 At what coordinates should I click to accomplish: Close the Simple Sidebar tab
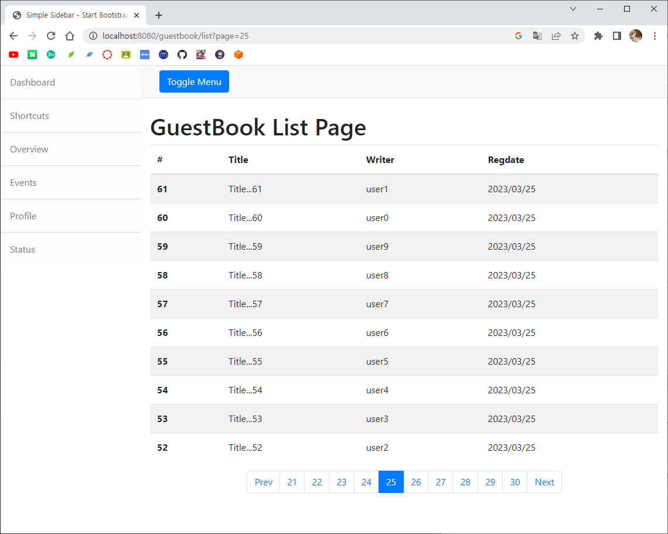(x=137, y=15)
